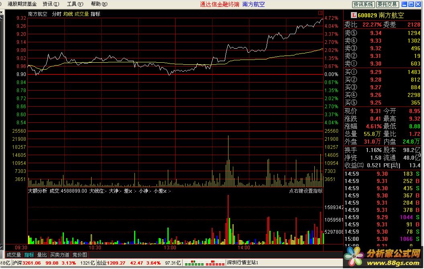Open the 资讯(I) menu
424x269 pixels.
[51, 4]
